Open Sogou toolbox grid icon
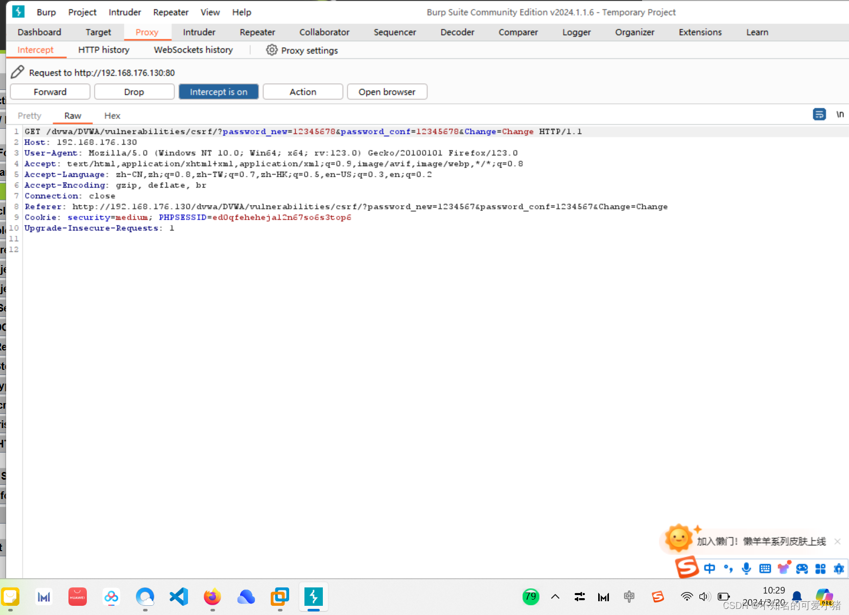 tap(820, 569)
